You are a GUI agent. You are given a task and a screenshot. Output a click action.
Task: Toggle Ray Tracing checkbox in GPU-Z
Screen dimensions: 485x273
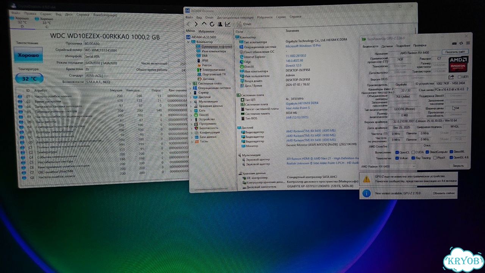(x=413, y=158)
